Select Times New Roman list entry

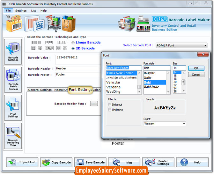pyautogui.click(x=122, y=73)
